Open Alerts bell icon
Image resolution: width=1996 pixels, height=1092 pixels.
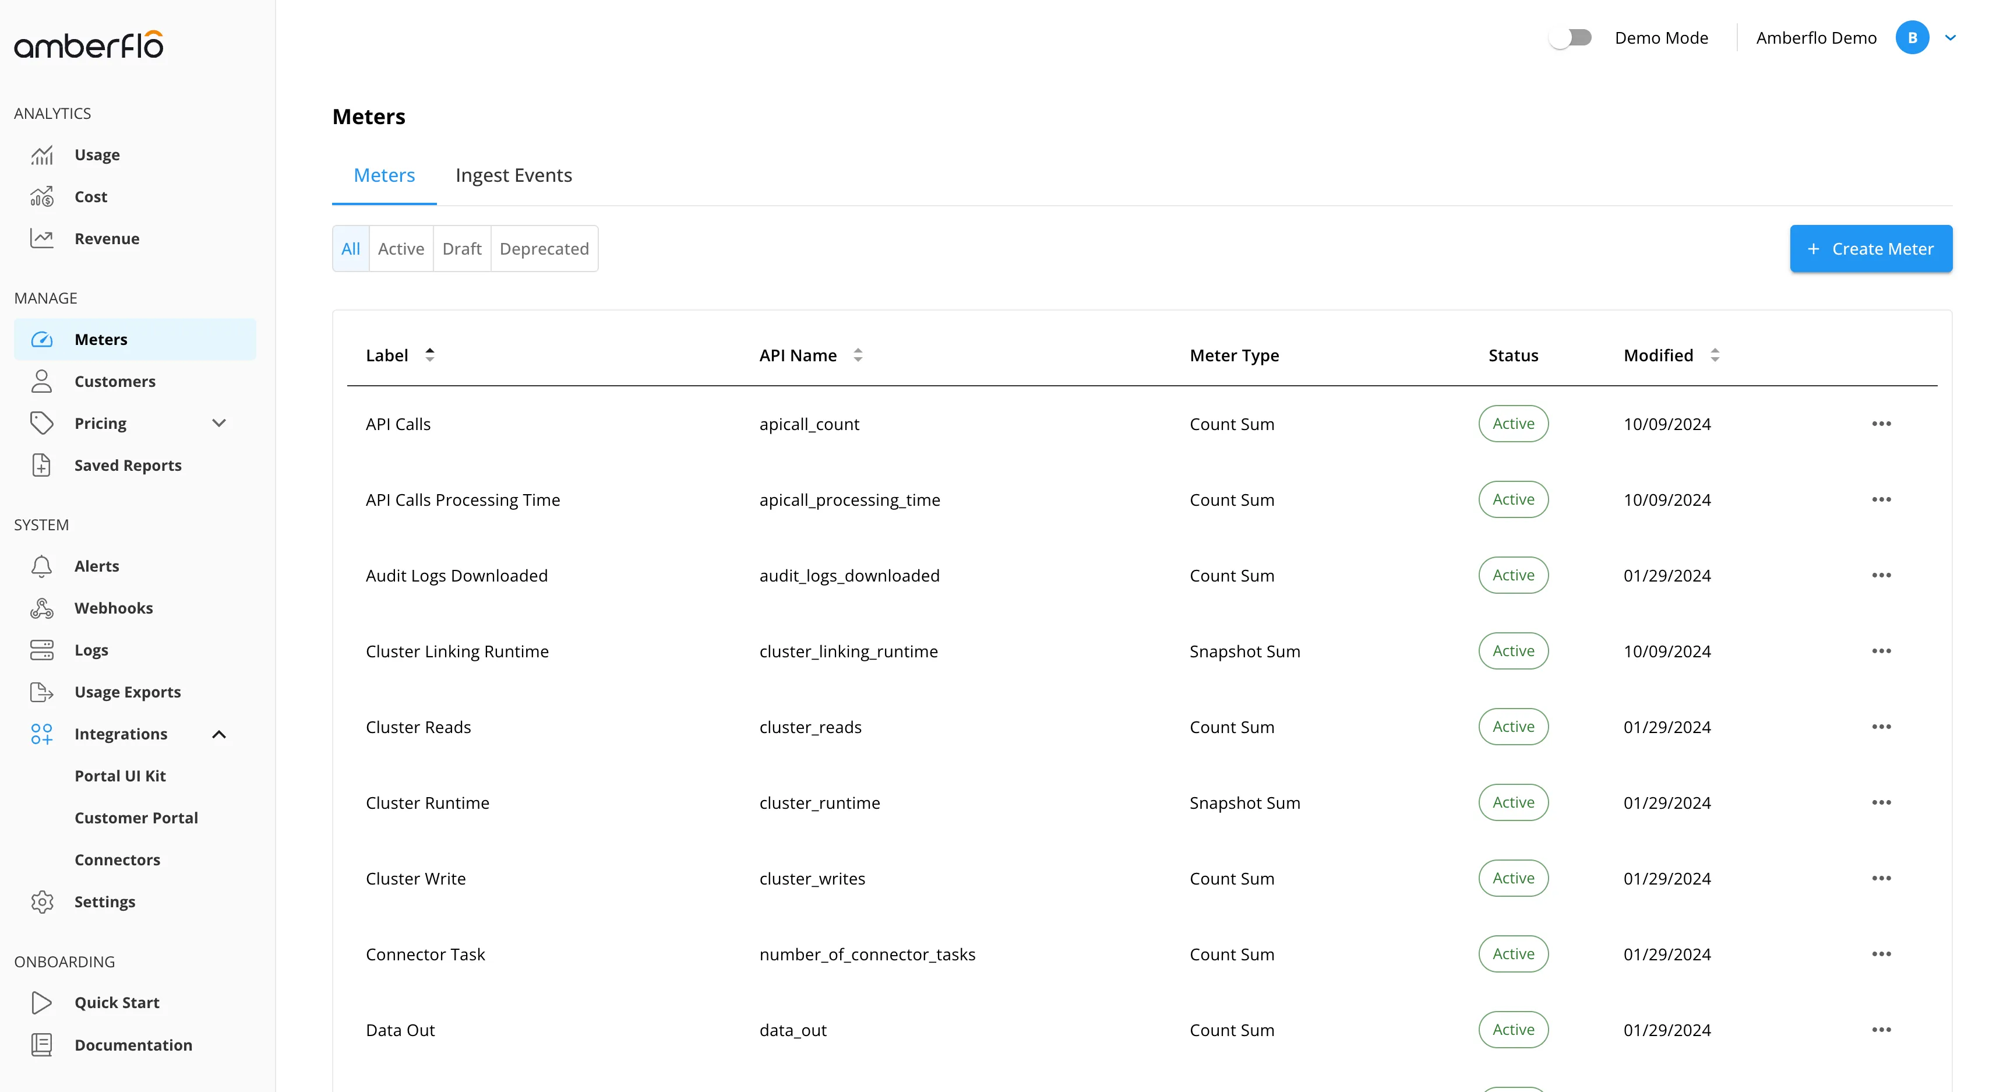pos(42,566)
